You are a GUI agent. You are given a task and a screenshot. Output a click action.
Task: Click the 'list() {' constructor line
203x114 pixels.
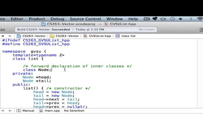[56, 88]
